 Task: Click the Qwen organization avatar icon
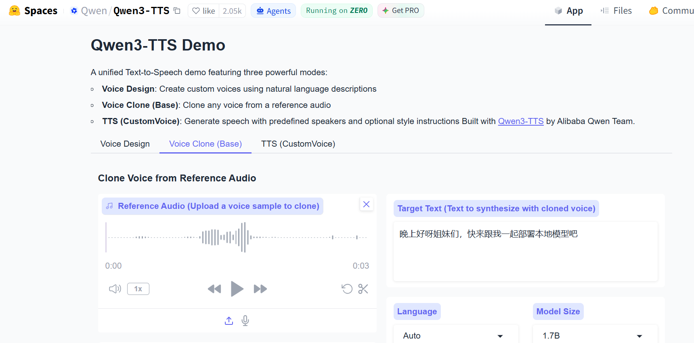click(74, 11)
